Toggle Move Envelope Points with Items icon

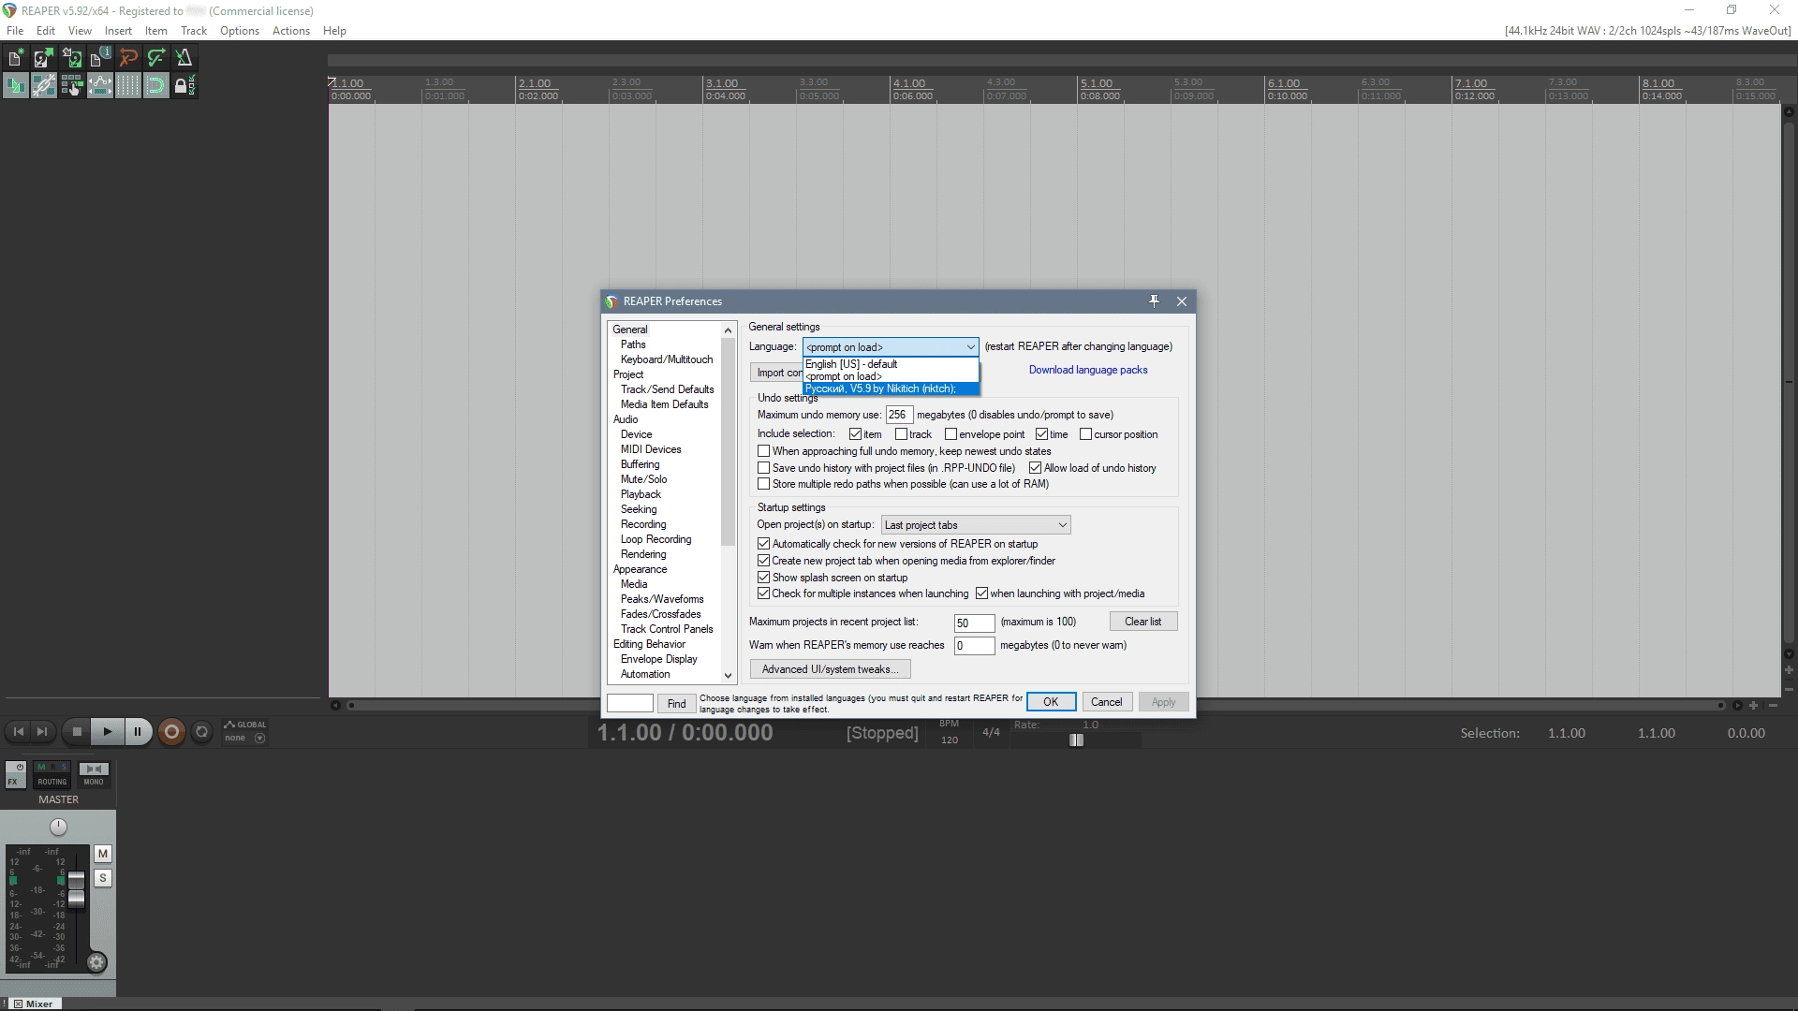point(99,86)
